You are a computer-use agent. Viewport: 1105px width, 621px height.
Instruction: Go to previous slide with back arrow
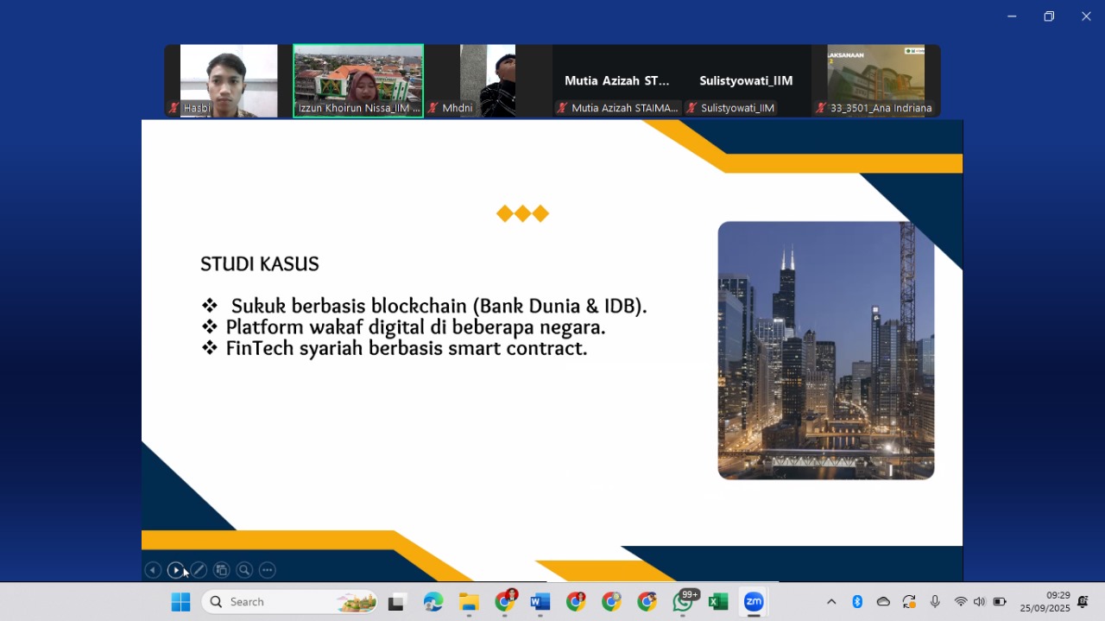tap(153, 570)
